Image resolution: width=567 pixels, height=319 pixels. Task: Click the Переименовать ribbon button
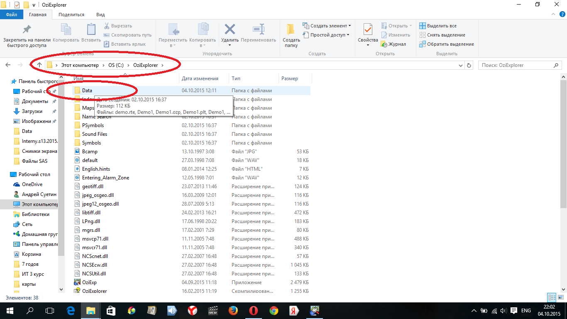258,33
